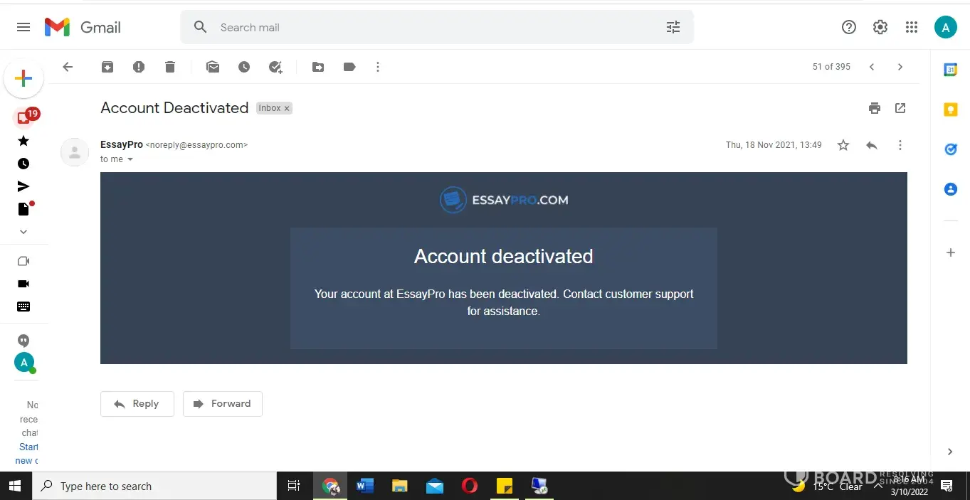Open Sent mail in sidebar
Viewport: 970px width, 500px height.
click(x=23, y=186)
